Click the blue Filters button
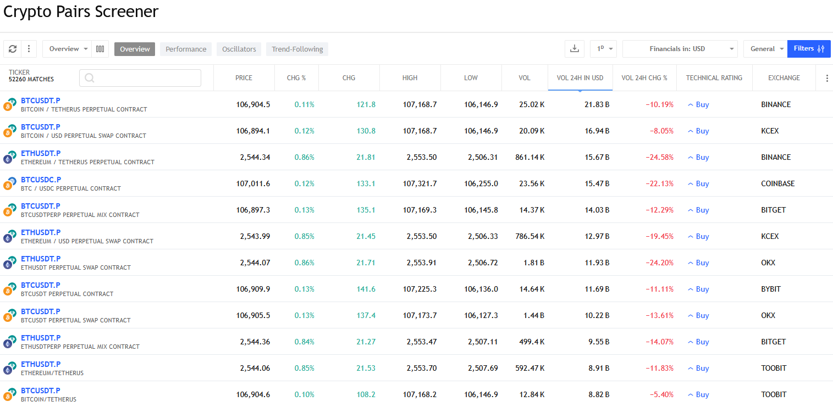The image size is (833, 407). pyautogui.click(x=809, y=49)
